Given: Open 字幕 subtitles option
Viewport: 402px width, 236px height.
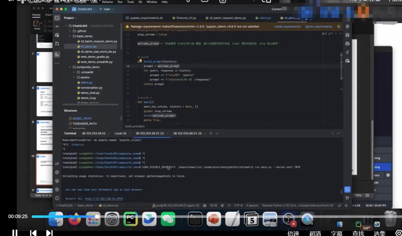Looking at the screenshot, I should pos(336,233).
